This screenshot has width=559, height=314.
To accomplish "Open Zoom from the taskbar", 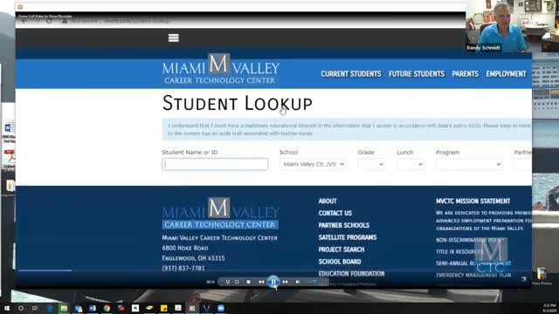I will coord(221,308).
